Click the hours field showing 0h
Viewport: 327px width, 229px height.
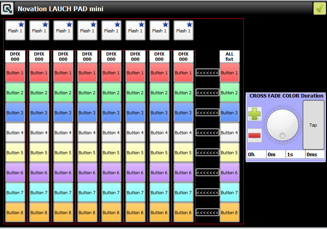(x=256, y=154)
